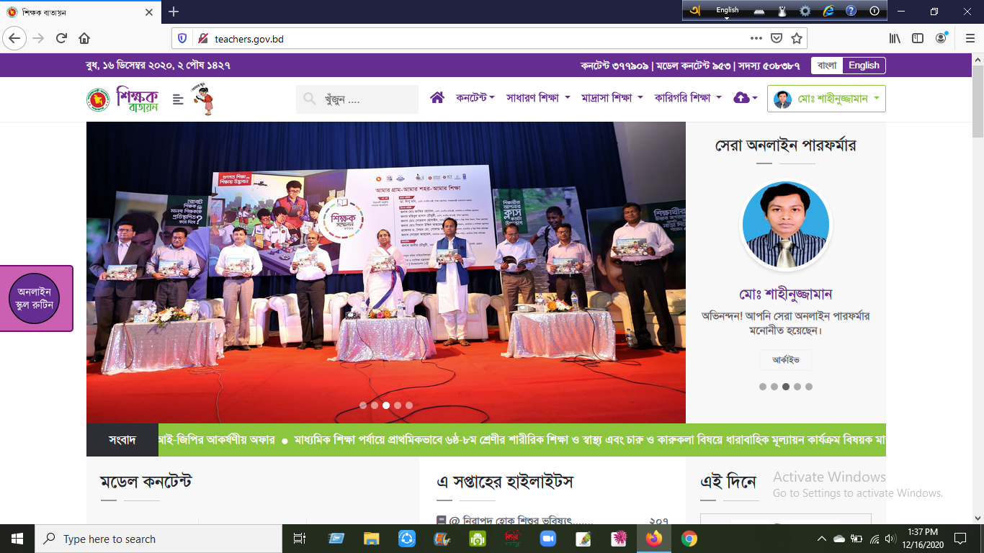Screen dimensions: 984x553
Task: Select the third dot of the main banner carousel
Action: (386, 405)
